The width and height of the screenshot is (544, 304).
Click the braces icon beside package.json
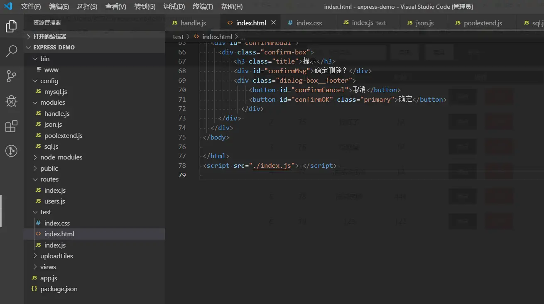[34, 289]
